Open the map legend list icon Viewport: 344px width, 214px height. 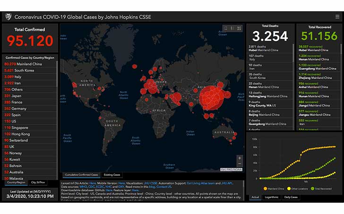coord(232,28)
